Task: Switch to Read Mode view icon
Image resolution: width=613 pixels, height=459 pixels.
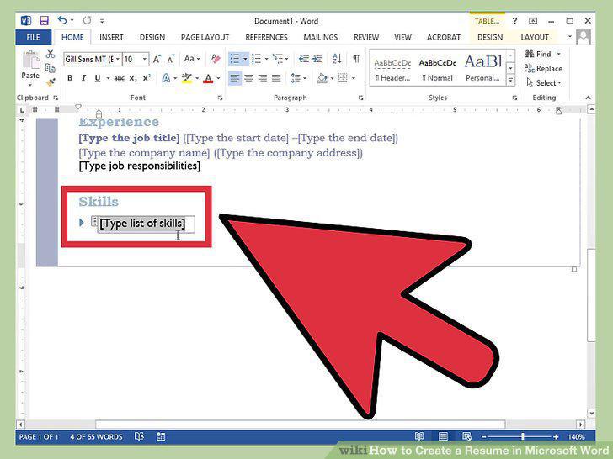Action: tap(419, 436)
